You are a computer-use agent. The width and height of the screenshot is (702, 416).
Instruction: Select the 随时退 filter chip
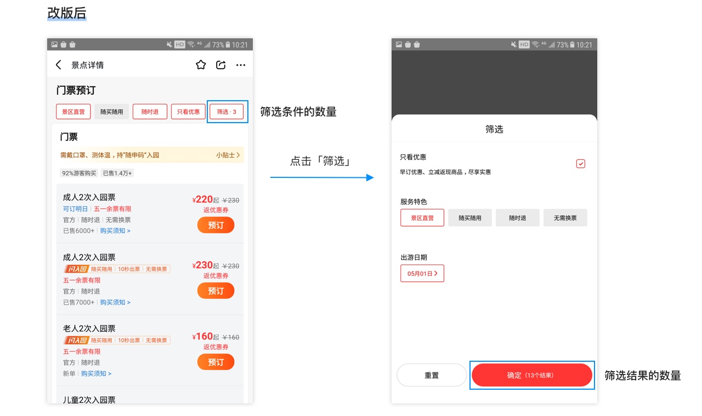[x=150, y=111]
